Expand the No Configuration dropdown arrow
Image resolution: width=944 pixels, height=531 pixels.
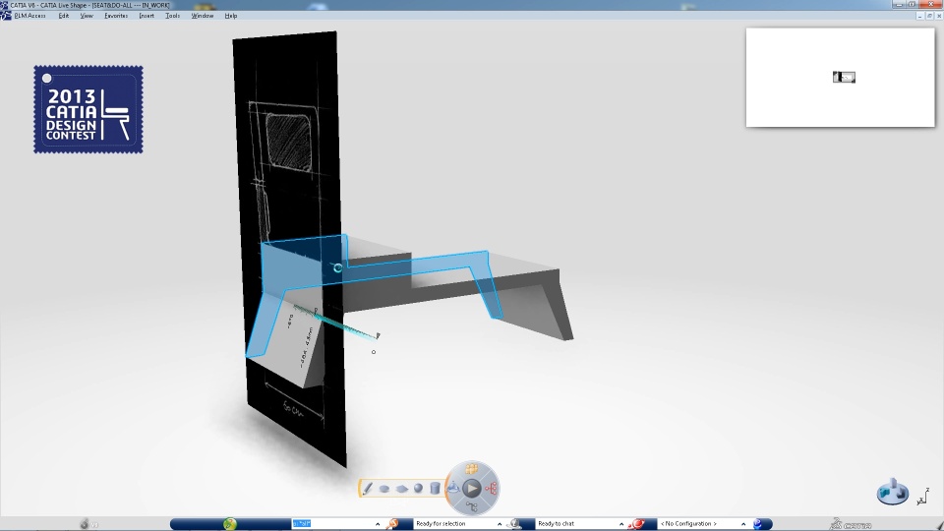pyautogui.click(x=743, y=524)
